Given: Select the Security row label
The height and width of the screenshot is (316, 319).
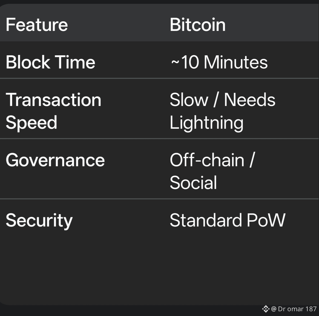Looking at the screenshot, I should (39, 220).
